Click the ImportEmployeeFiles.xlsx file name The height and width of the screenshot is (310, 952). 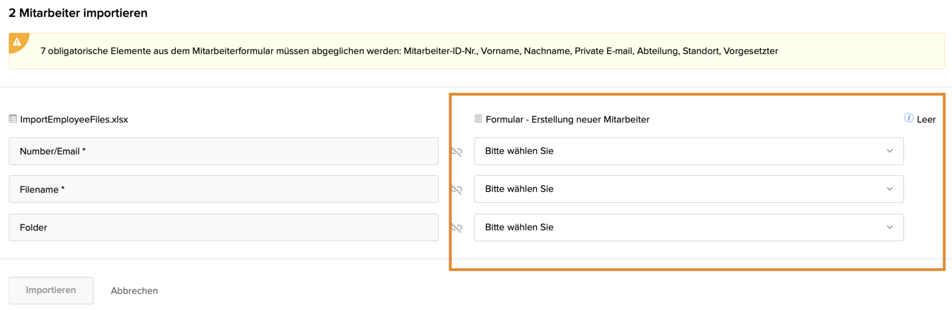click(74, 120)
